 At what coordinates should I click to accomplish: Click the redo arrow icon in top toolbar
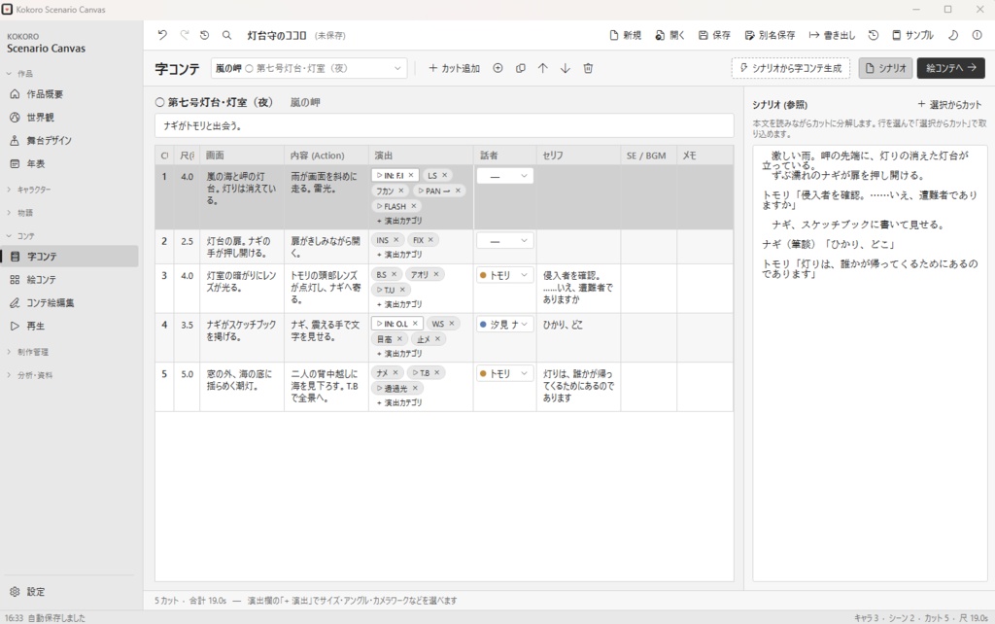point(184,36)
